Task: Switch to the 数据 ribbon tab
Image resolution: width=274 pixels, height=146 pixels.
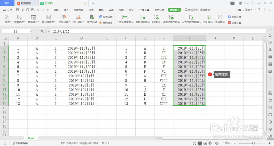Action: coord(101,10)
